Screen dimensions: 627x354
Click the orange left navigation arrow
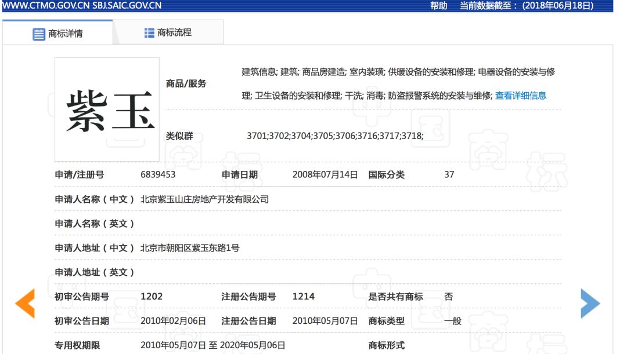[x=24, y=302]
